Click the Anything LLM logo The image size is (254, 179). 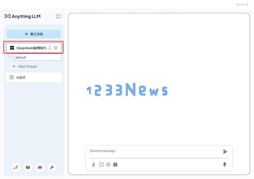click(23, 16)
